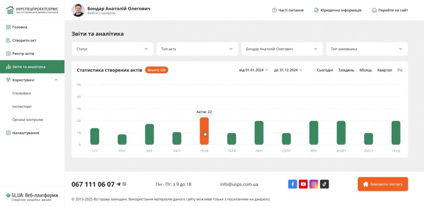Click the СІЧ bar in chart
Viewport: 424px width, 207px height.
pos(95,137)
